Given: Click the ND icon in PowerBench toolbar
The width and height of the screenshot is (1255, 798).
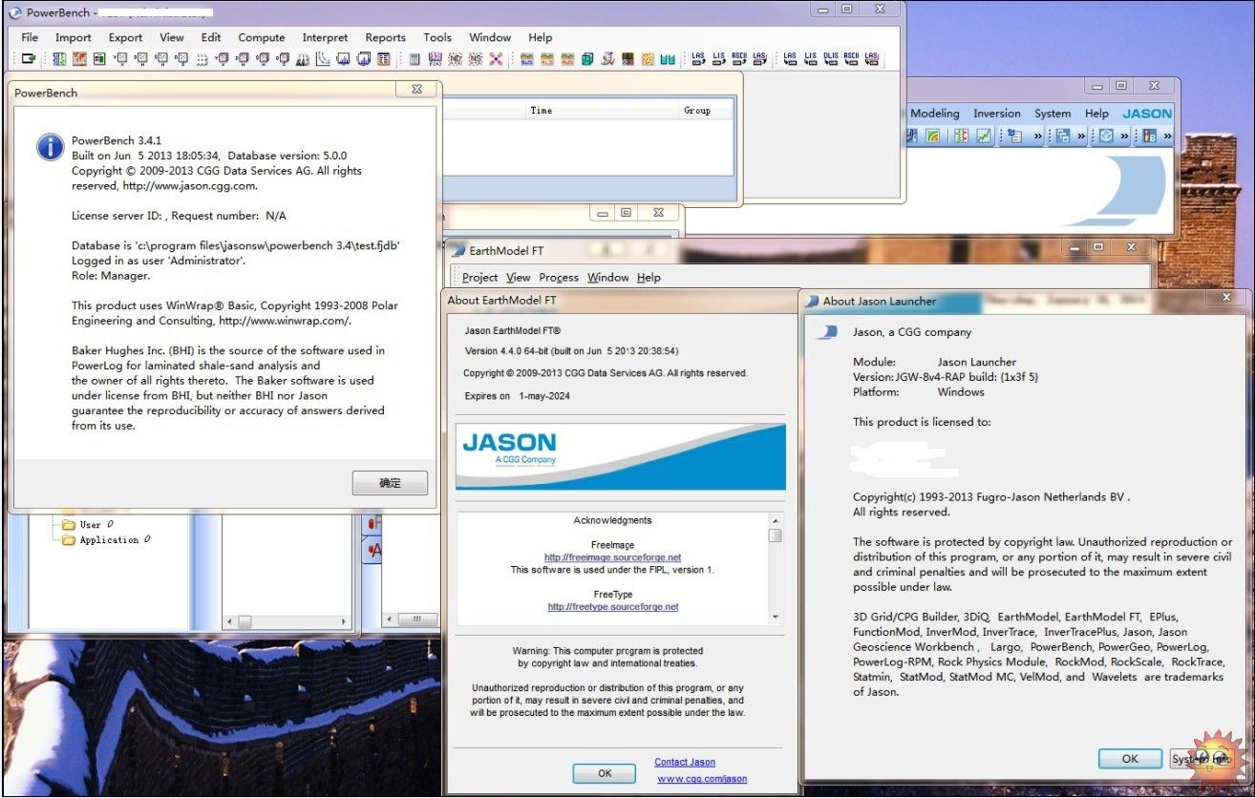Looking at the screenshot, I should point(457,59).
